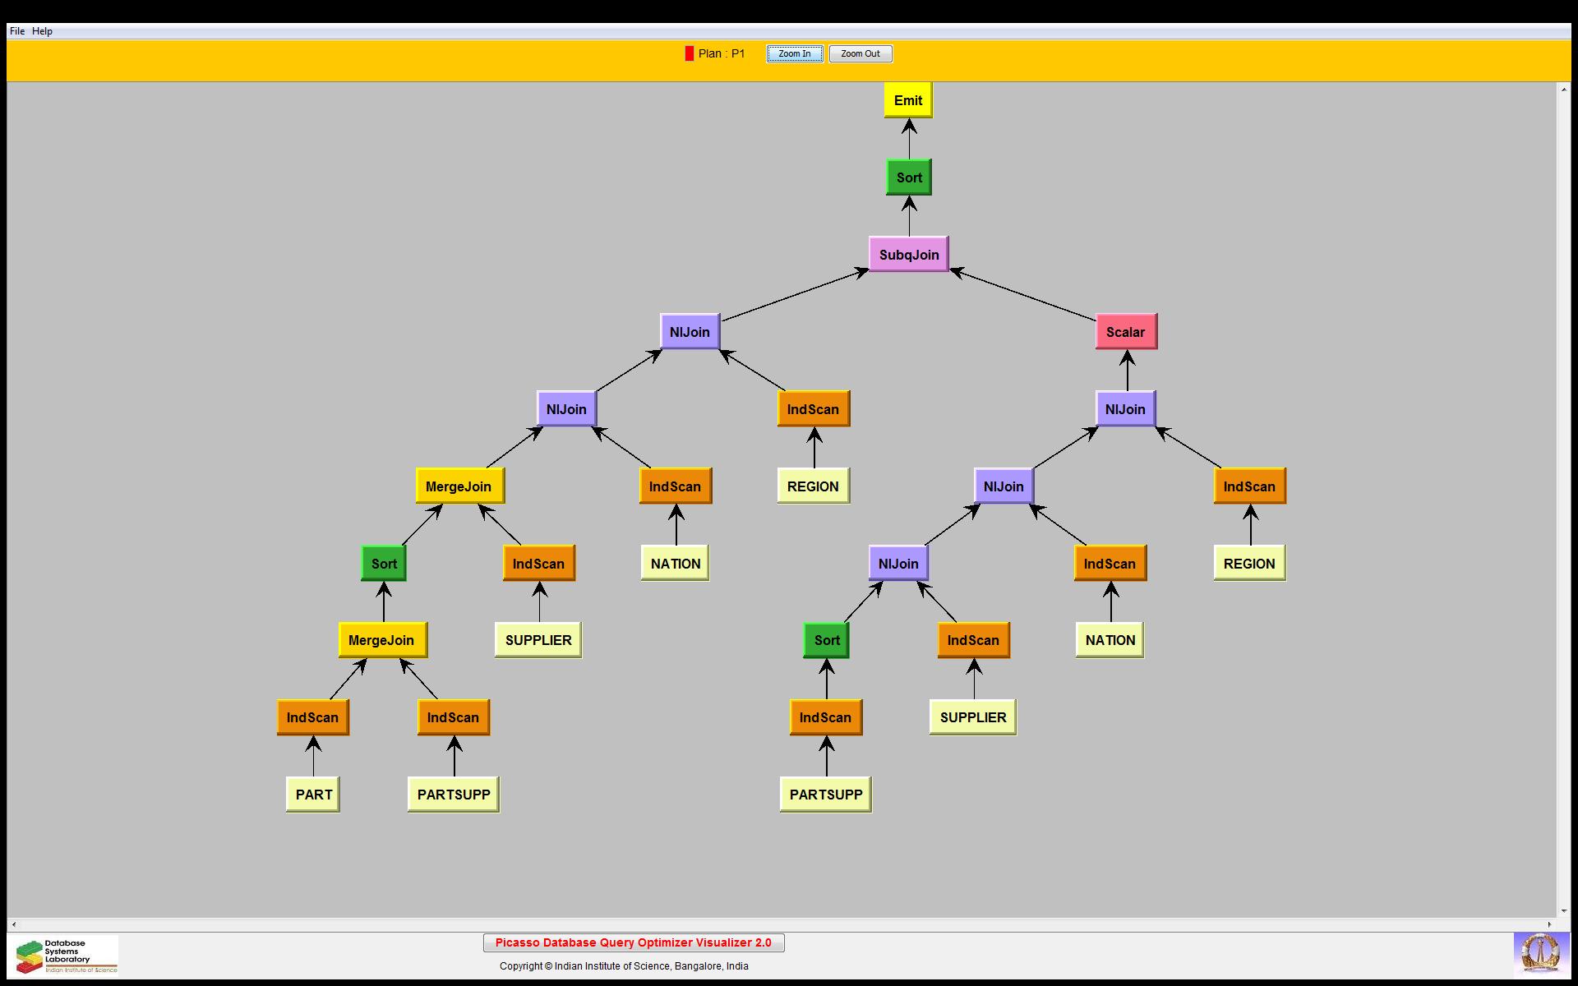Click horizontal scrollbar left arrow
Viewport: 1578px width, 986px height.
click(14, 924)
